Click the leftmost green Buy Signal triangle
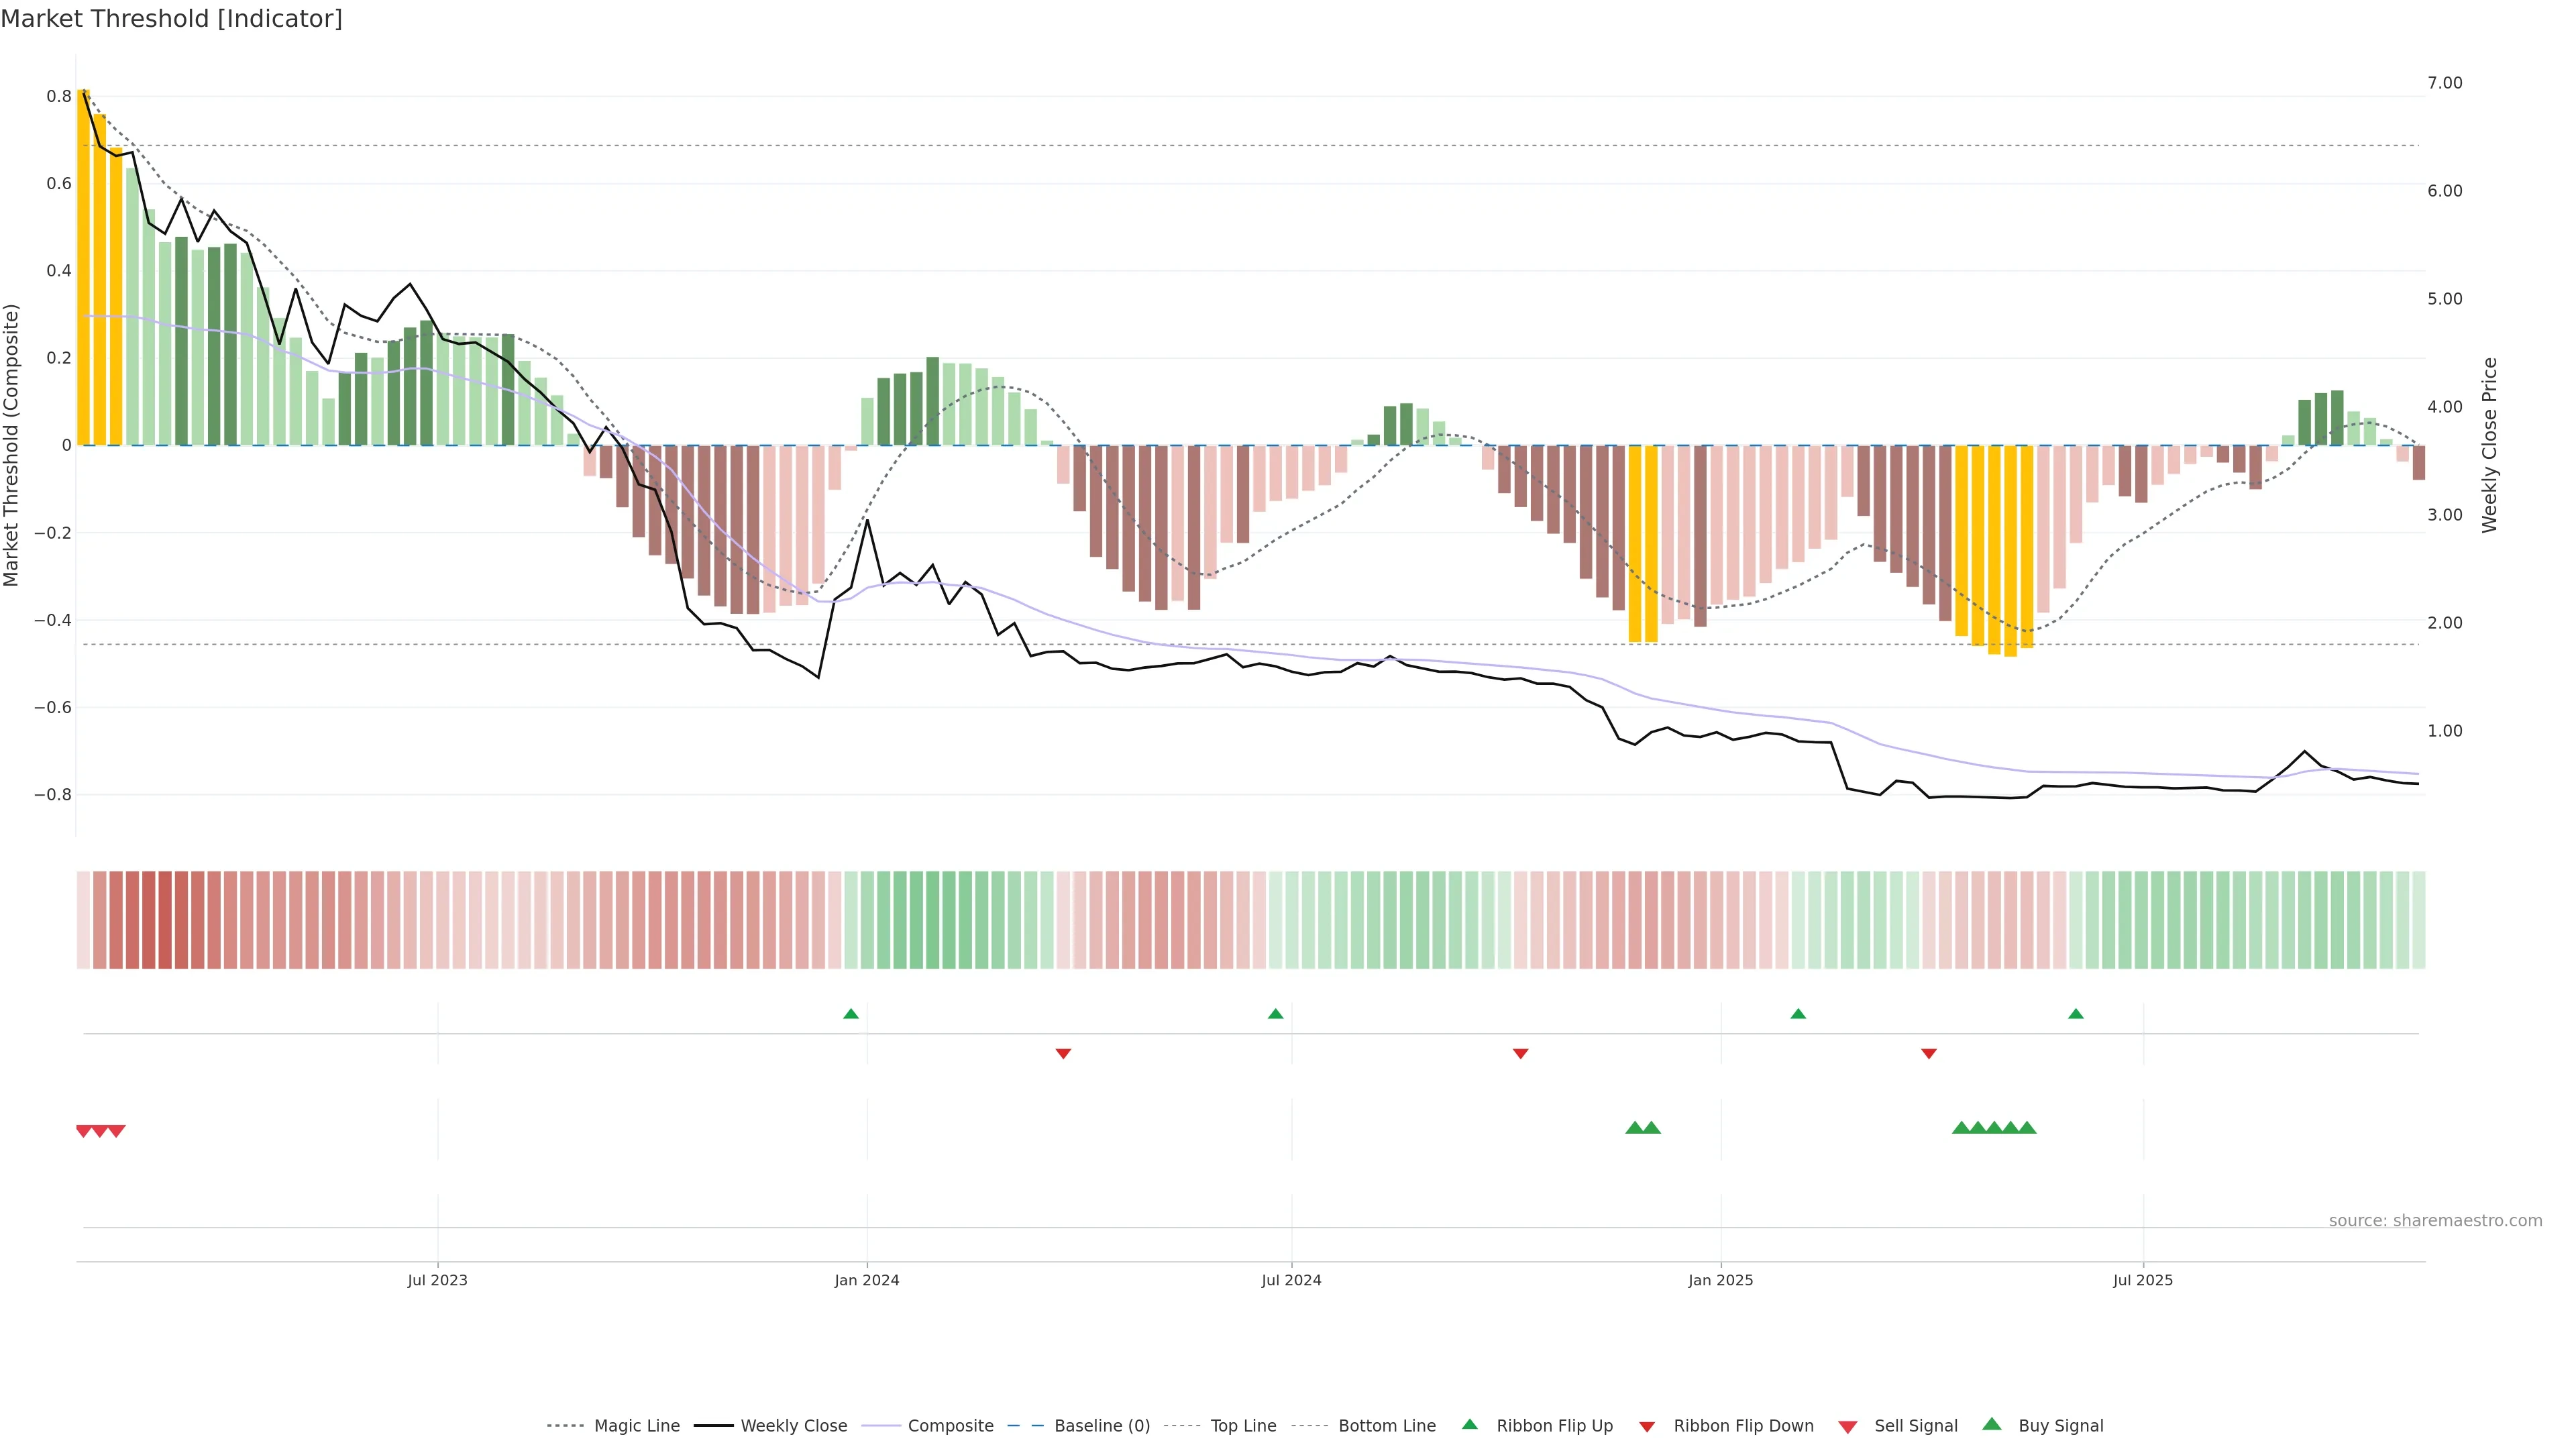The width and height of the screenshot is (2576, 1449). click(x=1634, y=1128)
